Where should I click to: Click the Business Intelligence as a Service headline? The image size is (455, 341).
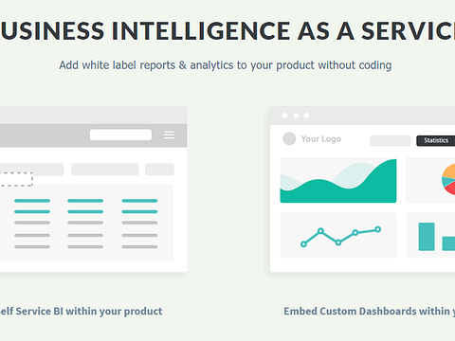(x=227, y=31)
